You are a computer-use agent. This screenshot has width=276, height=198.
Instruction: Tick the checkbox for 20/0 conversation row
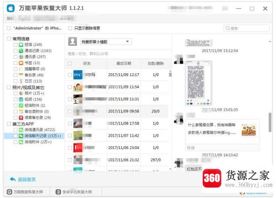click(70, 111)
